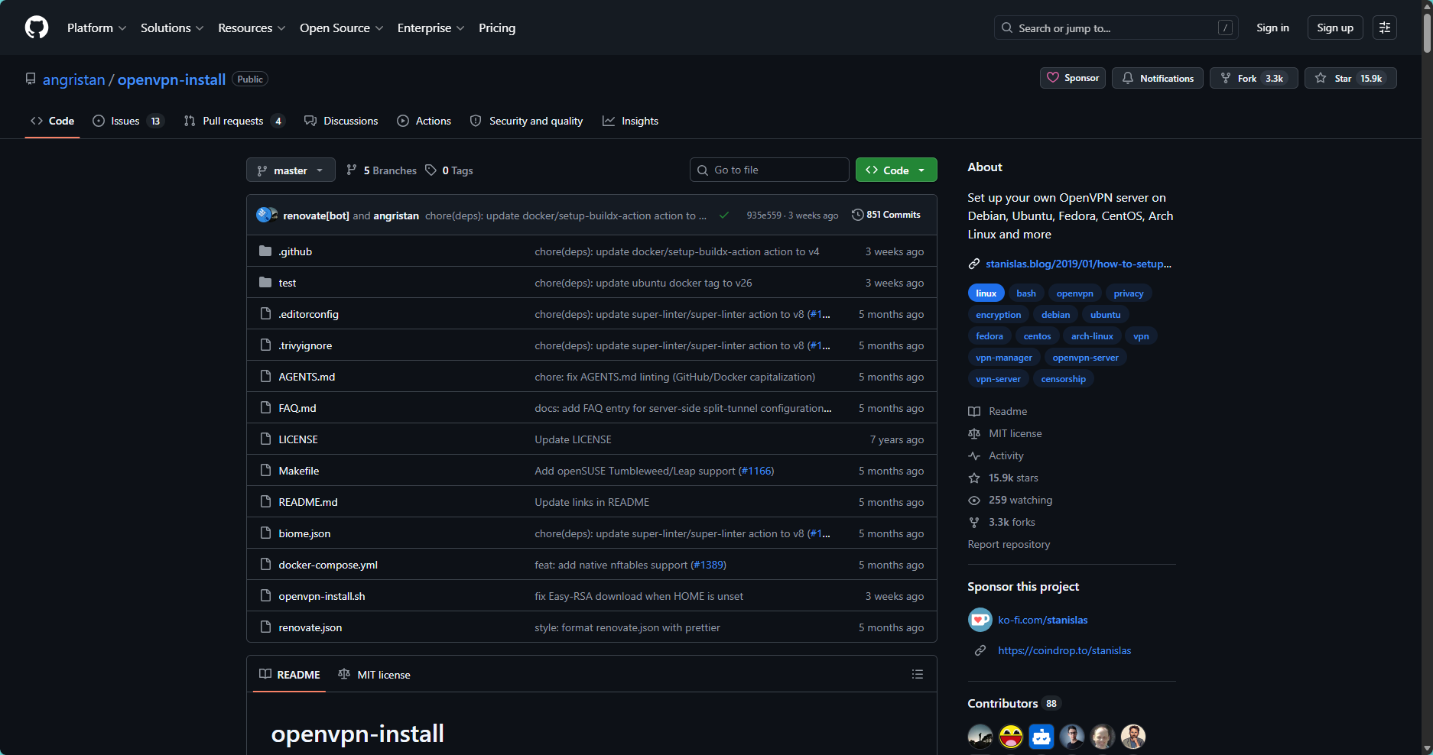Open the Actions tab
Image resolution: width=1433 pixels, height=755 pixels.
pos(424,121)
